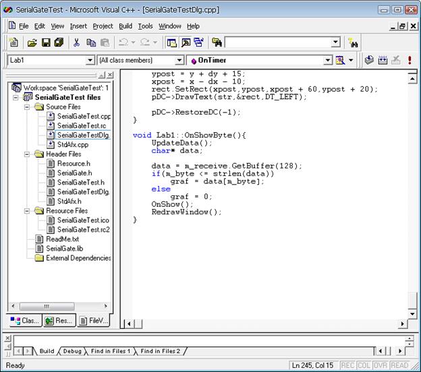The width and height of the screenshot is (421, 372).
Task: Run program with red exclamation icon
Action: (410, 60)
